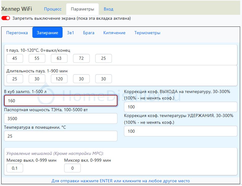Edit Миксер выкл field 0,1
This screenshot has width=242, height=186.
click(15, 168)
